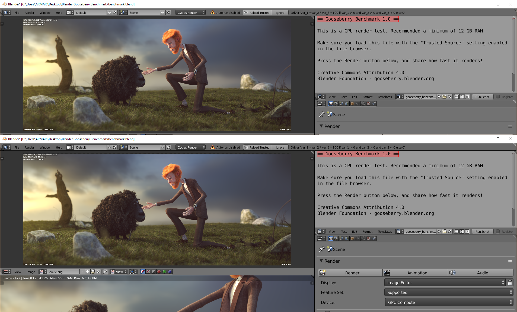The image size is (517, 312).
Task: Open image editor type selector dropdown
Action: tap(7, 272)
